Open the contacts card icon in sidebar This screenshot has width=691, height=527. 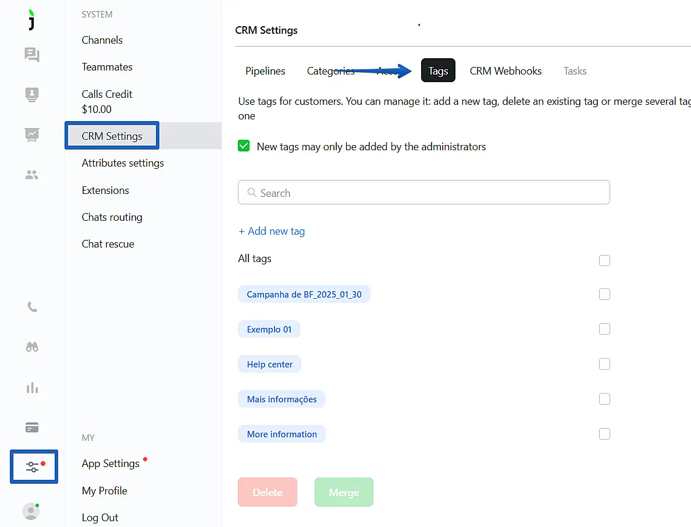pos(32,94)
